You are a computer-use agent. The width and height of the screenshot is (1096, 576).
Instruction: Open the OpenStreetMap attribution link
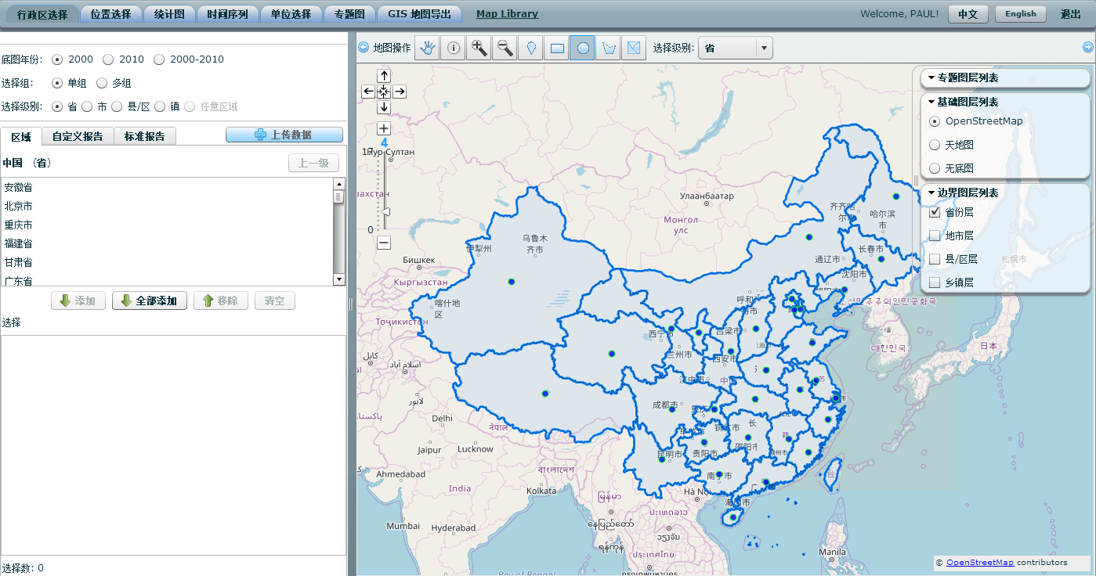click(x=979, y=562)
